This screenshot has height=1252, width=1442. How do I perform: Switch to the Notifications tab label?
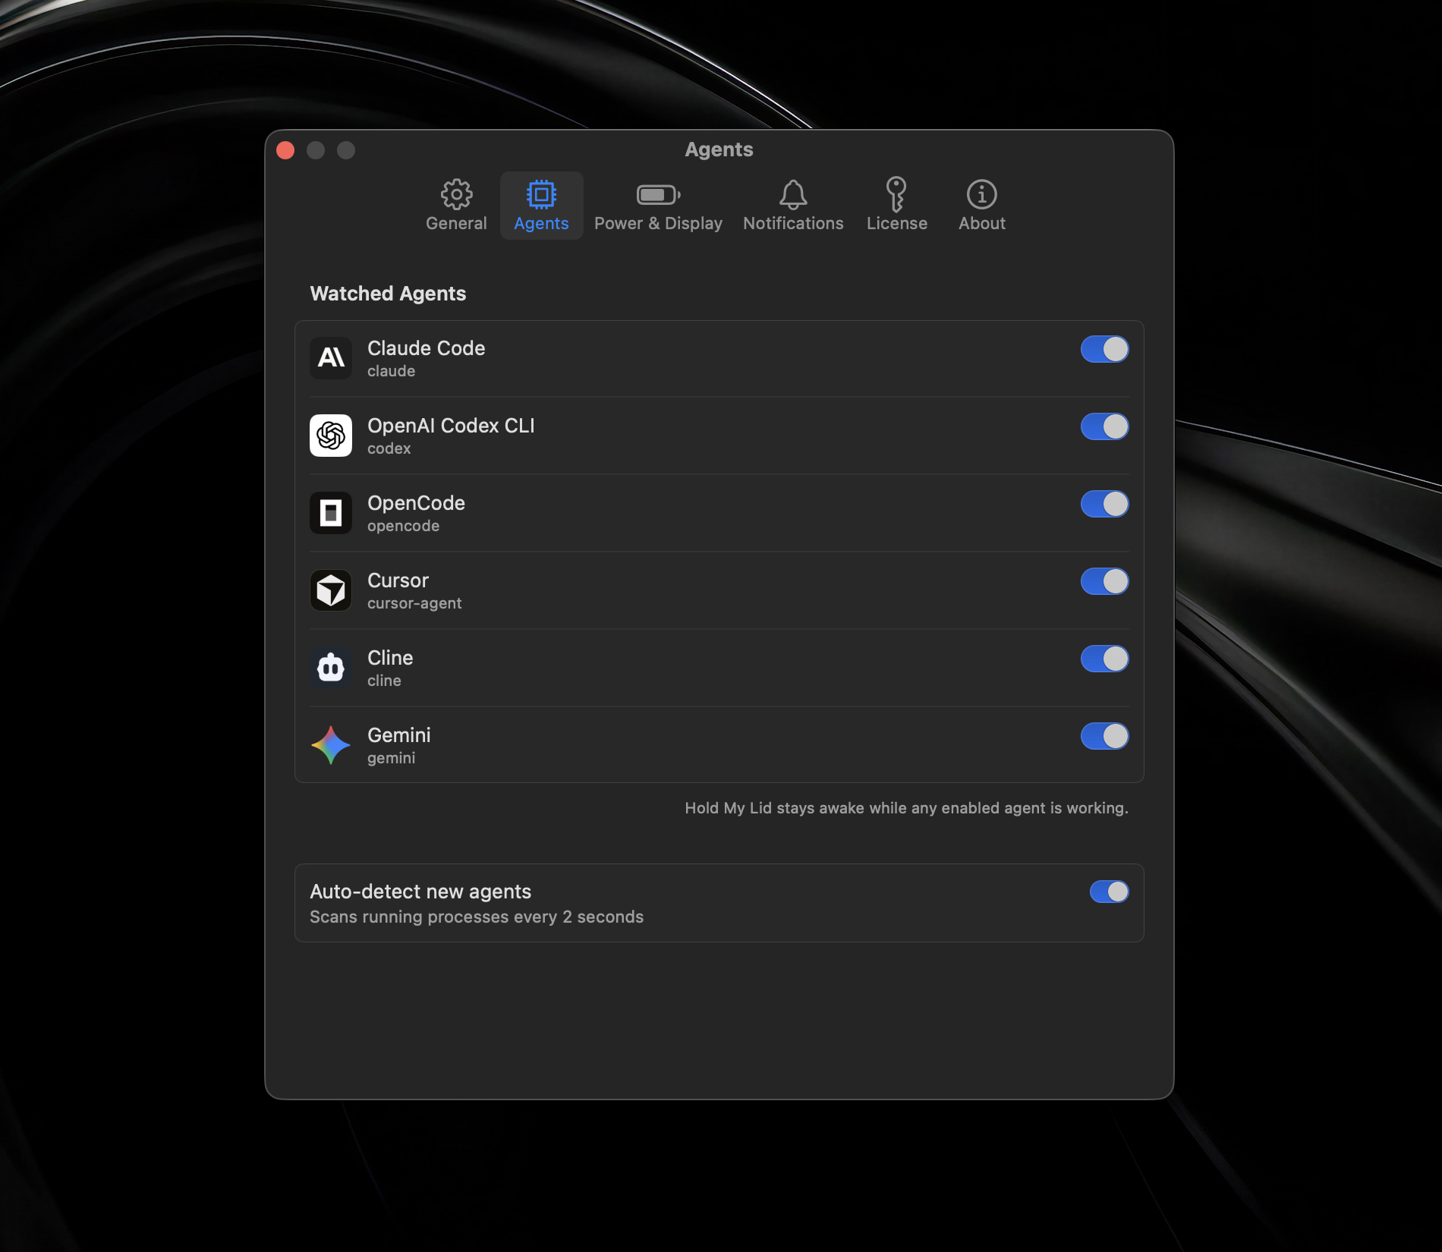[x=793, y=223]
